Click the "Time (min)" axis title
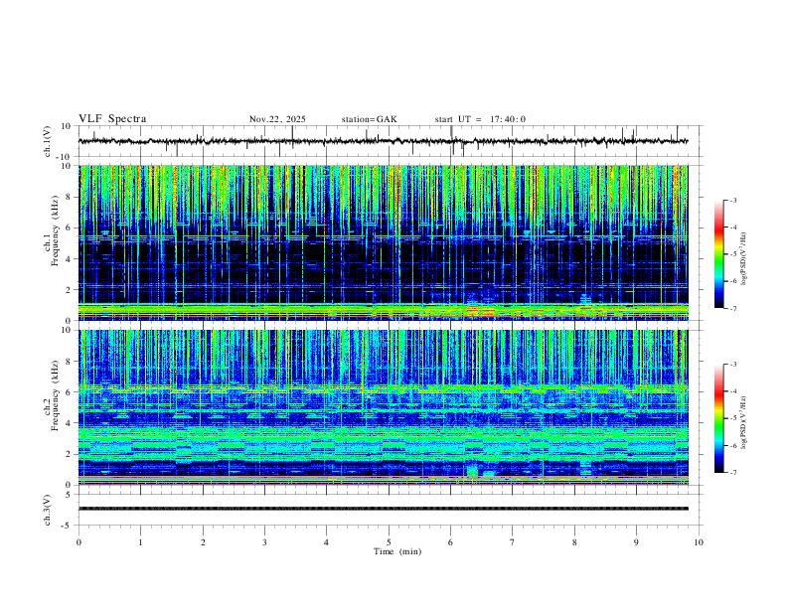The width and height of the screenshot is (787, 608). (x=397, y=551)
